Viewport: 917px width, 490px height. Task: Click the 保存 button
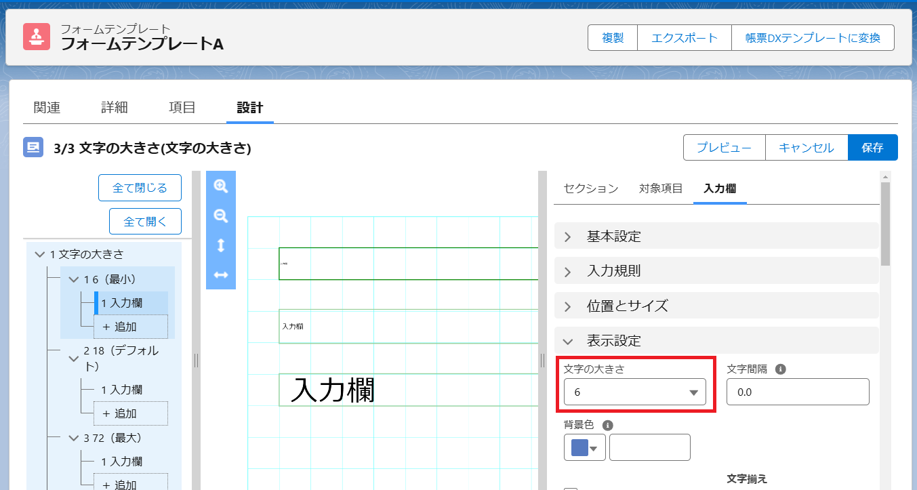pyautogui.click(x=872, y=148)
